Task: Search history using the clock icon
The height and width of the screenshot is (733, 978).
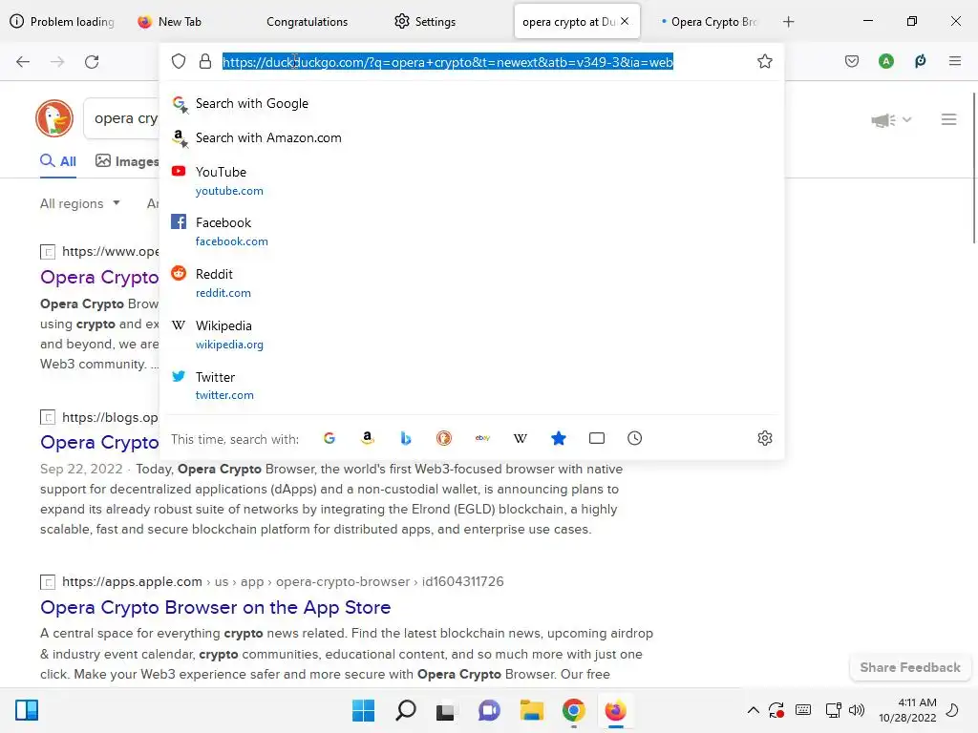Action: click(635, 438)
